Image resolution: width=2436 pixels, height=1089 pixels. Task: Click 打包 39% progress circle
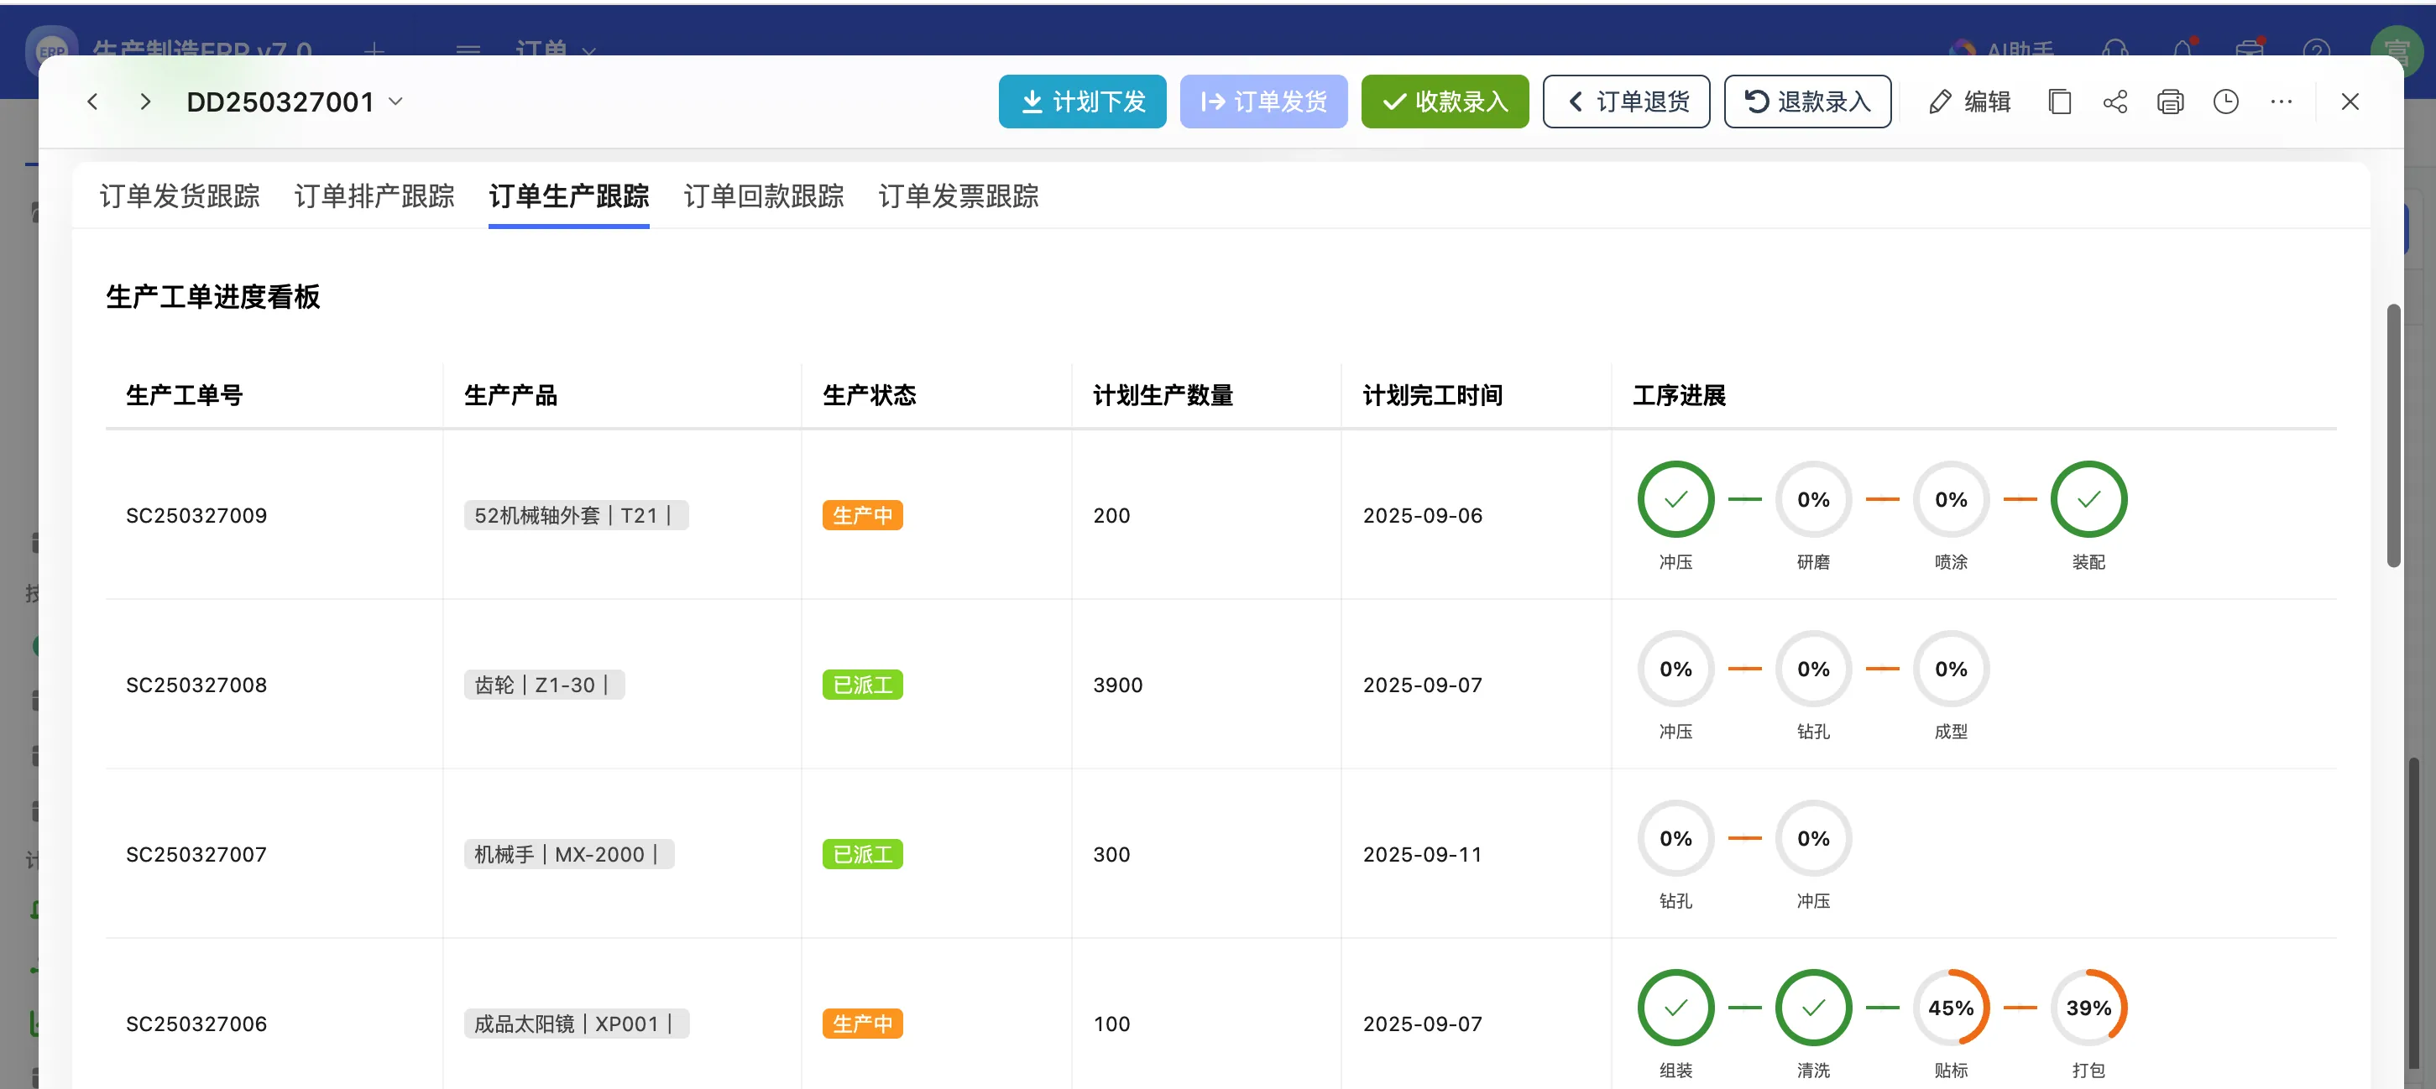2088,1007
